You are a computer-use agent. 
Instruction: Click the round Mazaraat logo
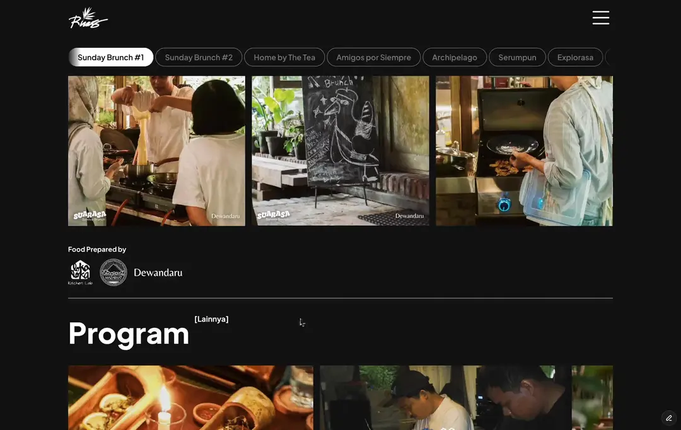tap(113, 272)
